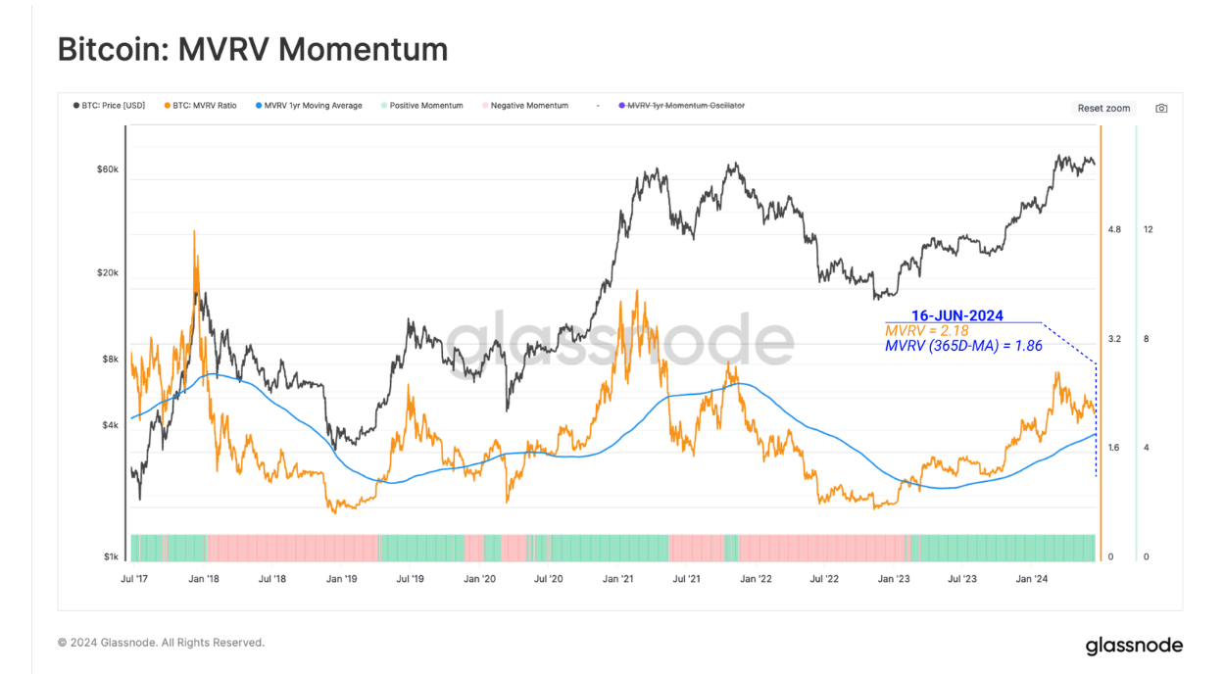Toggle the BTC: MVRV Ratio legend series
This screenshot has height=674, width=1225.
click(201, 106)
